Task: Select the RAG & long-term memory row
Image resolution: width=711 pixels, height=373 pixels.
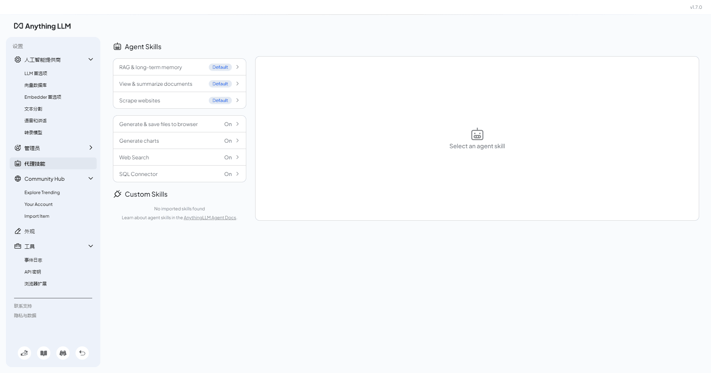Action: click(x=180, y=67)
